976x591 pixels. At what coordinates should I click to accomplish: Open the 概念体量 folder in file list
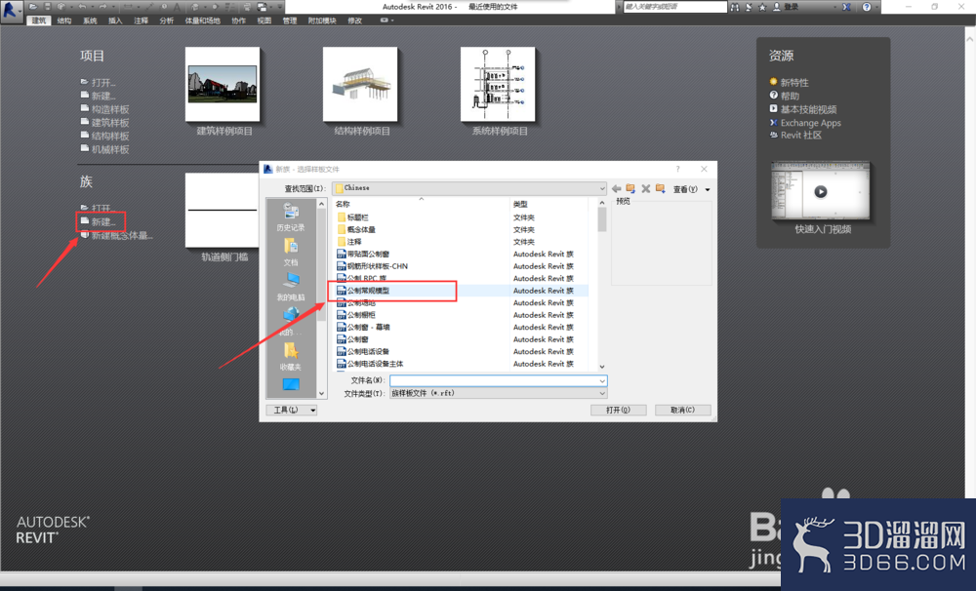[356, 229]
